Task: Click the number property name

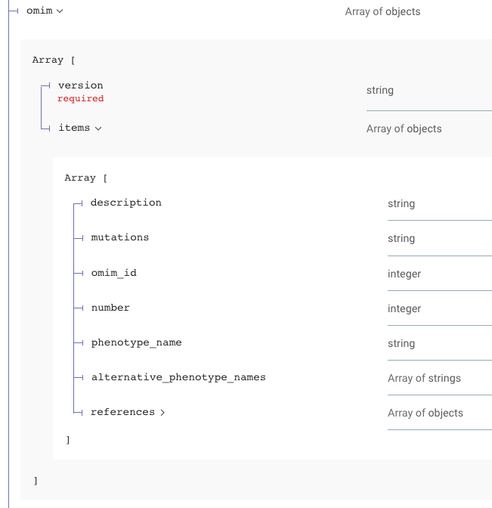Action: (x=110, y=308)
